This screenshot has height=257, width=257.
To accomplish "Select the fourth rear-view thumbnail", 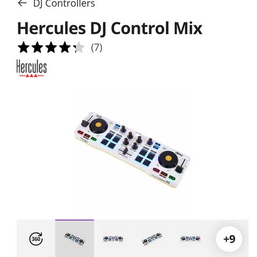I will (191, 239).
